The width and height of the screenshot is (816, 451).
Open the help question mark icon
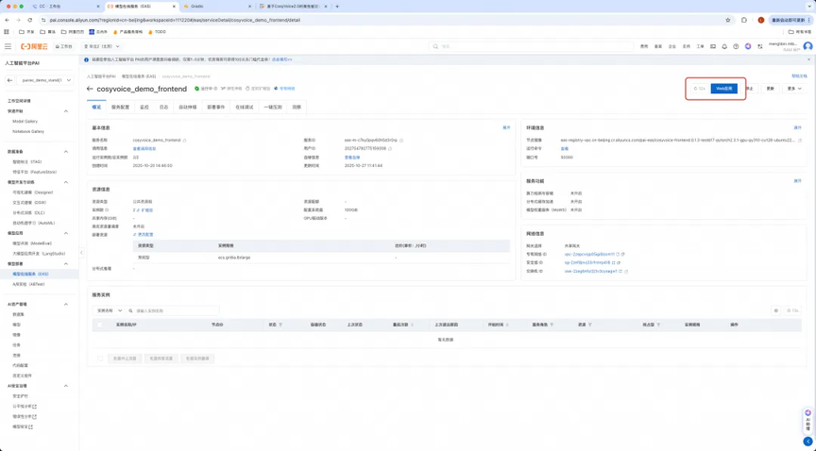pos(736,46)
